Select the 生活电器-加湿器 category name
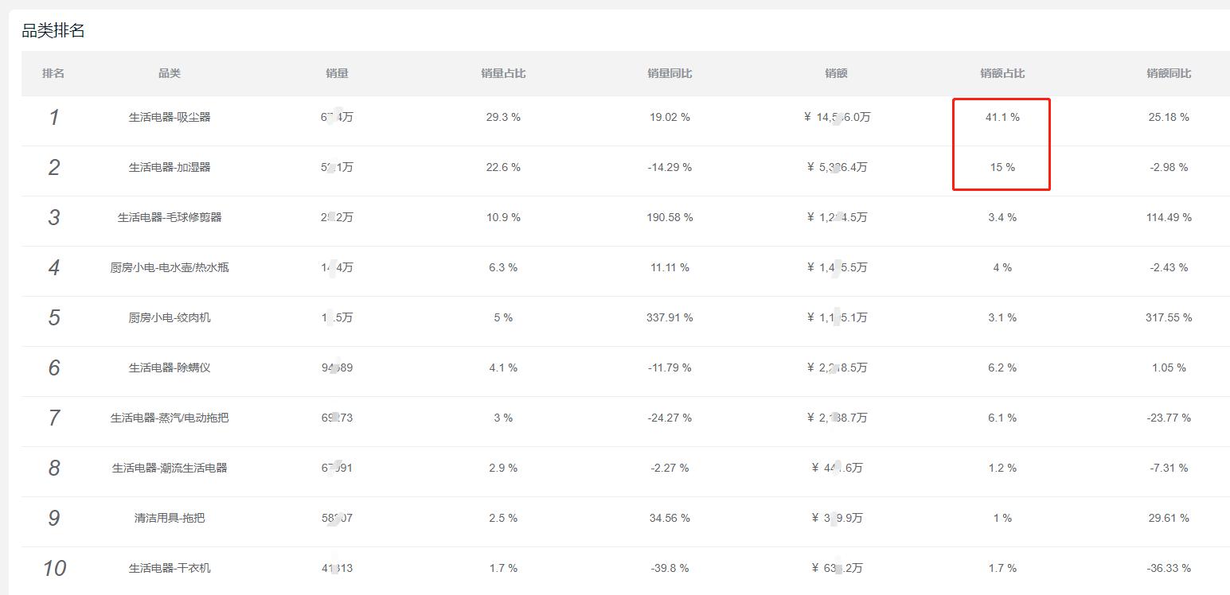The height and width of the screenshot is (595, 1230). pos(170,167)
